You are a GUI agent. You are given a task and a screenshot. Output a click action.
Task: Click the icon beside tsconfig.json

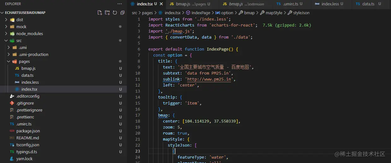(x=12, y=145)
